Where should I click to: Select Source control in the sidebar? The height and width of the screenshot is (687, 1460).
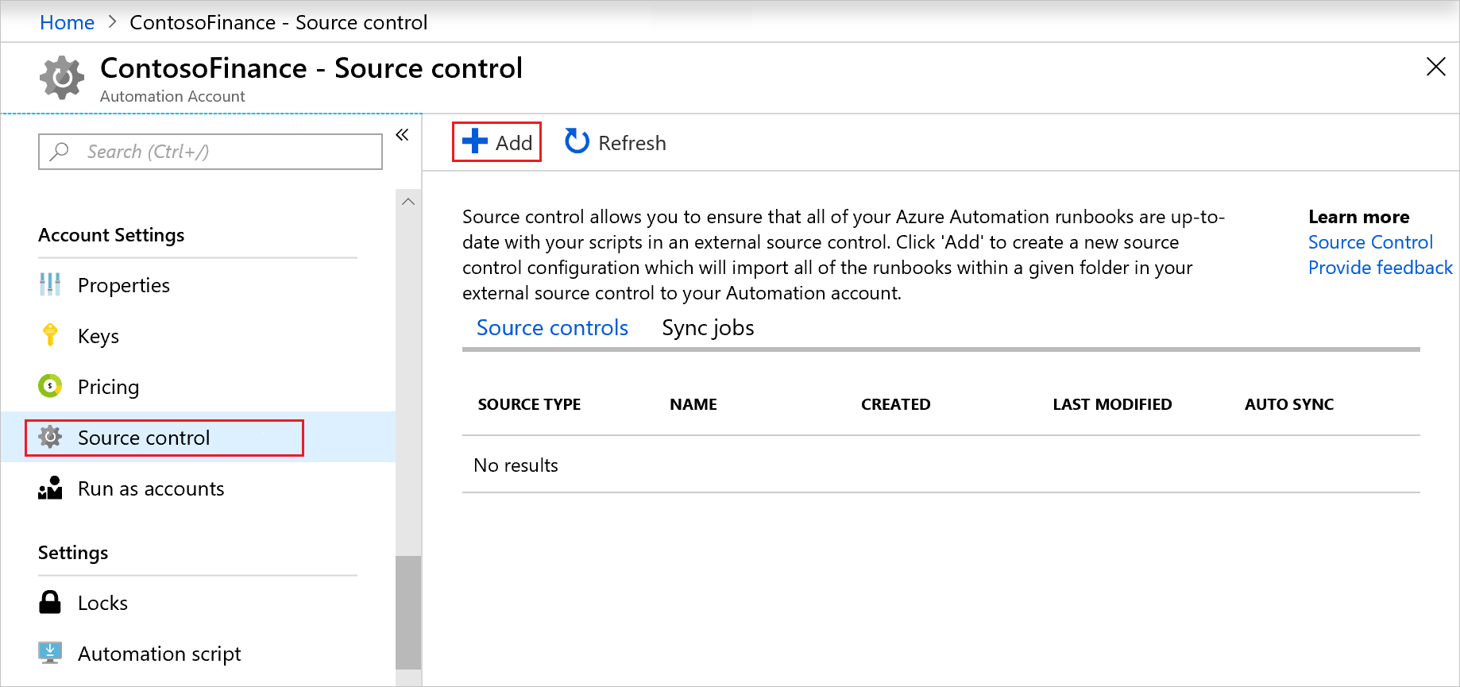point(144,438)
